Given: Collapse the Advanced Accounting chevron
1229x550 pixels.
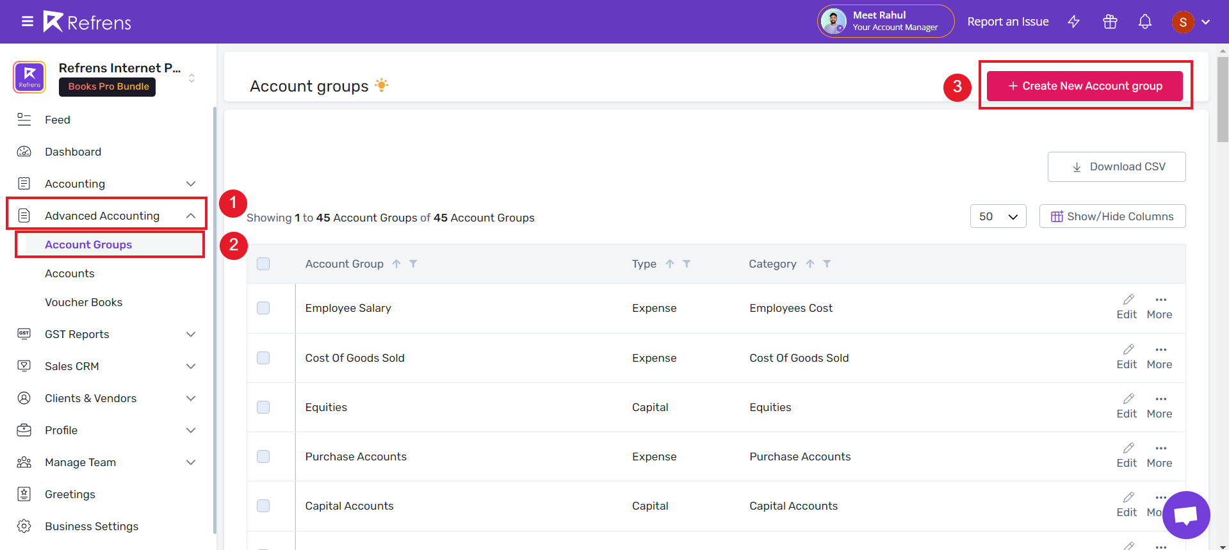Looking at the screenshot, I should [x=191, y=216].
